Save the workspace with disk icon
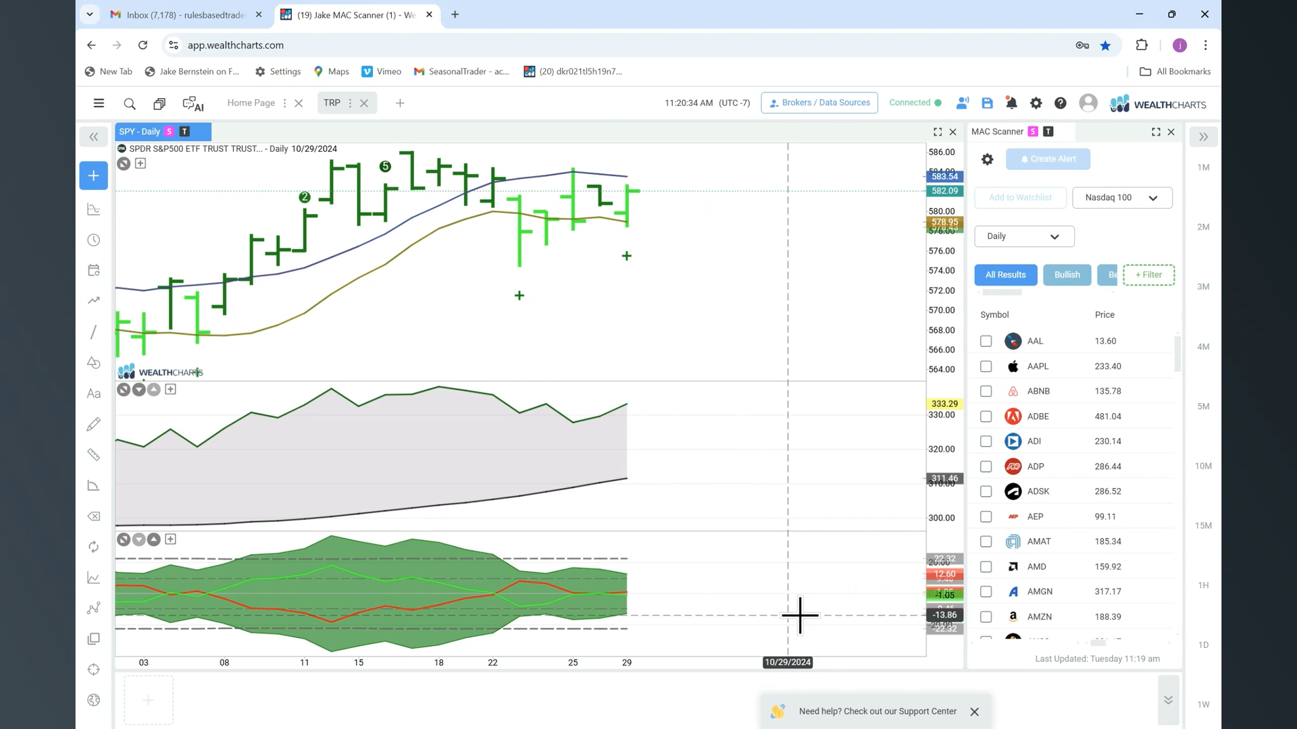Viewport: 1297px width, 729px height. tap(987, 103)
